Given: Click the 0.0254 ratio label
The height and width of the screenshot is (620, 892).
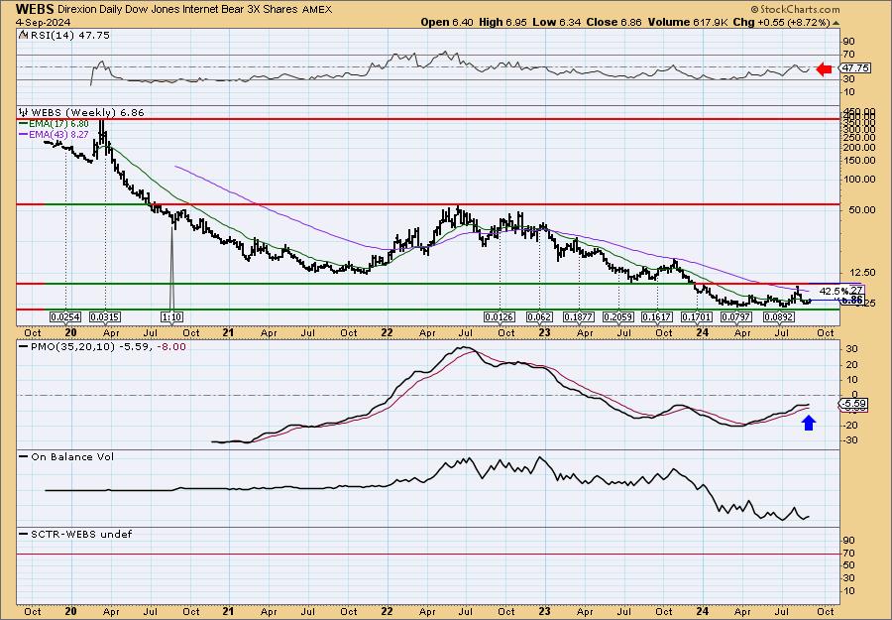Looking at the screenshot, I should (65, 317).
